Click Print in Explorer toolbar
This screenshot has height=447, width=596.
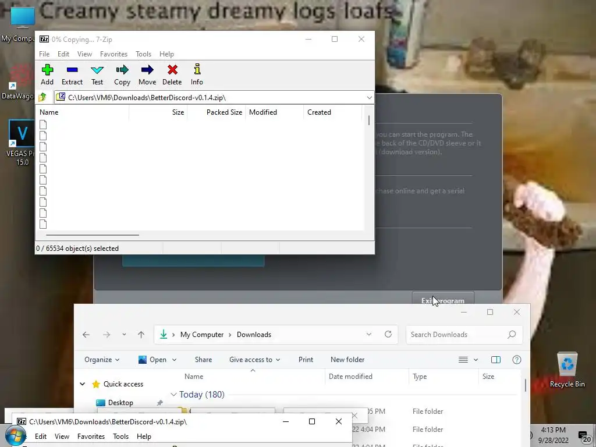point(306,360)
